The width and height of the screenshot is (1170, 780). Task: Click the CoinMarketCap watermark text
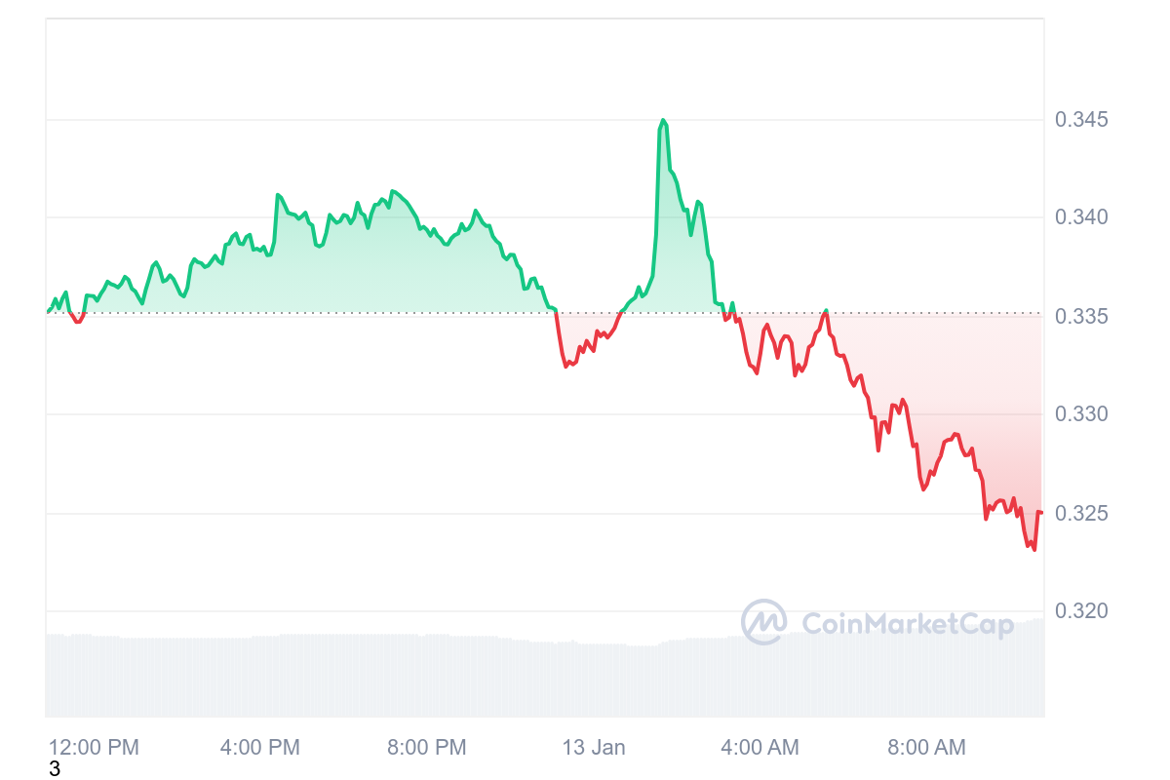click(908, 624)
